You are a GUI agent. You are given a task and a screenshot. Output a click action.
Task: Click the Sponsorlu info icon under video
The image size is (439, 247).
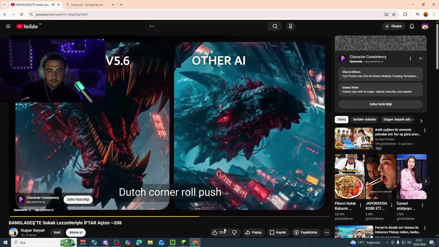click(29, 210)
